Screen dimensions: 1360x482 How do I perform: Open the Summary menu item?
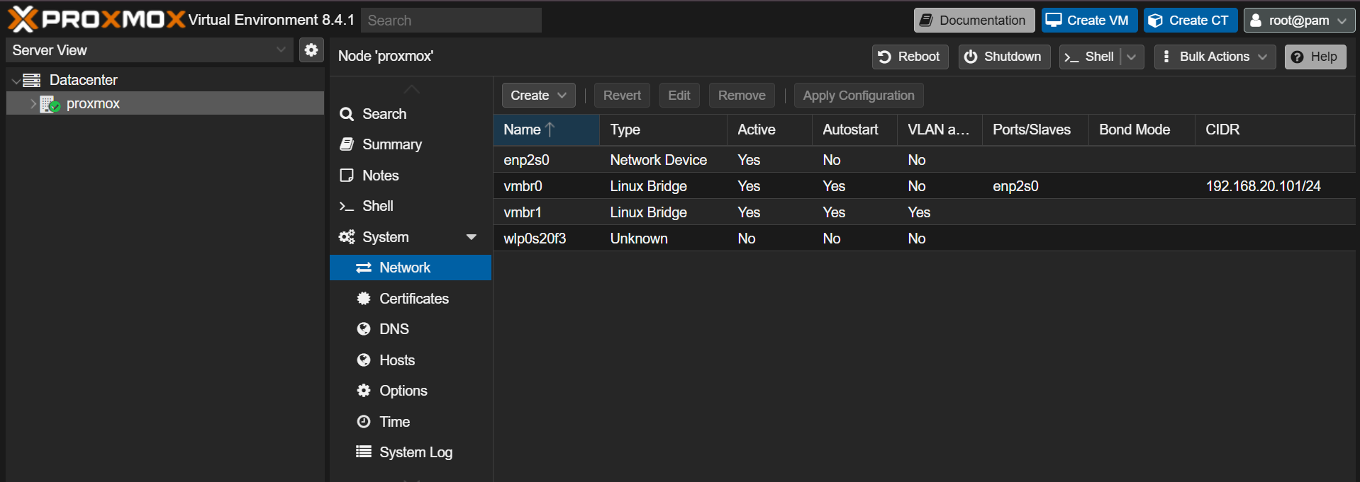tap(391, 144)
